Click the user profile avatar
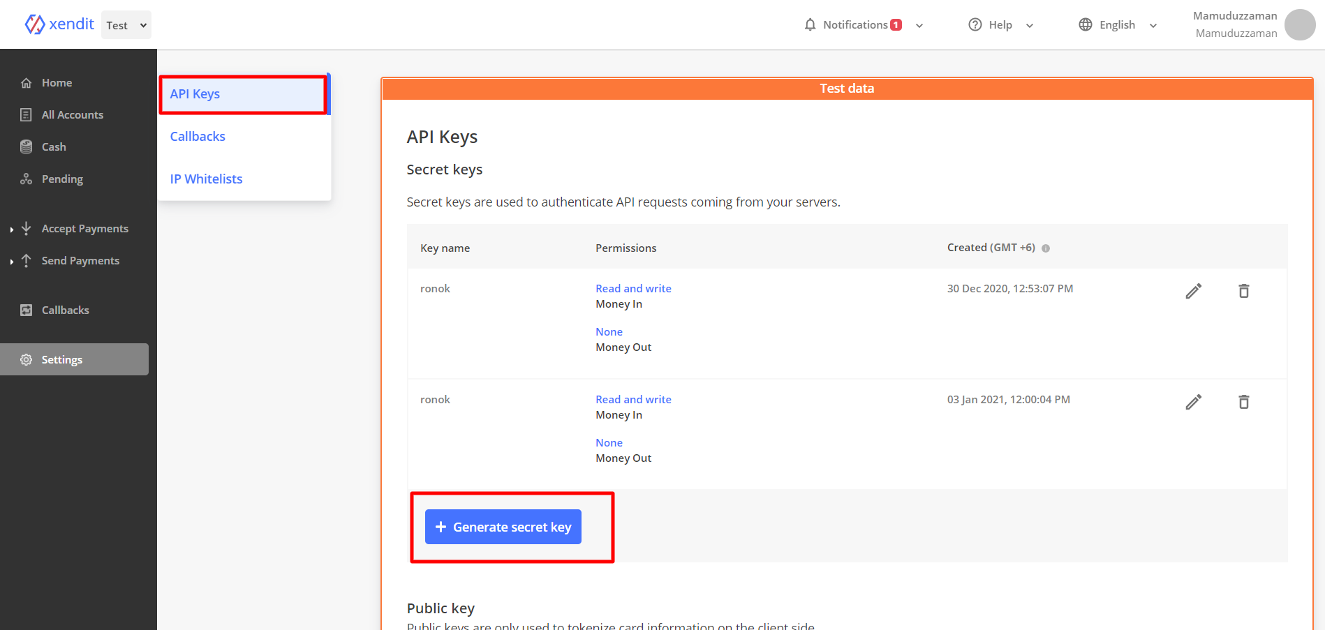The height and width of the screenshot is (630, 1325). 1300,25
